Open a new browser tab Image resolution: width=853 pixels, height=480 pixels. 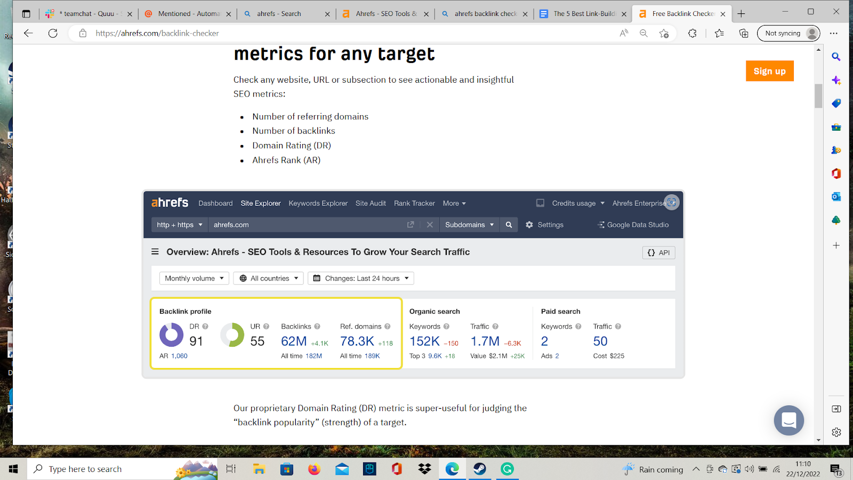[741, 14]
